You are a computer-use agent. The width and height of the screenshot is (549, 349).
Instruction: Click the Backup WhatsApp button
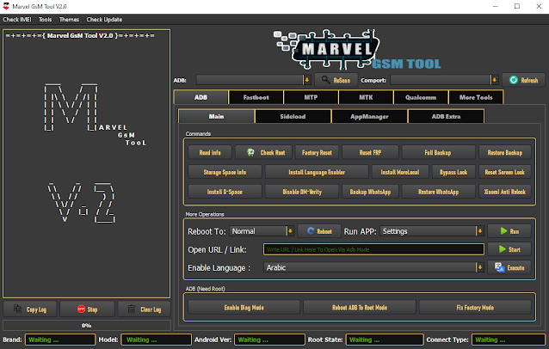click(x=370, y=192)
